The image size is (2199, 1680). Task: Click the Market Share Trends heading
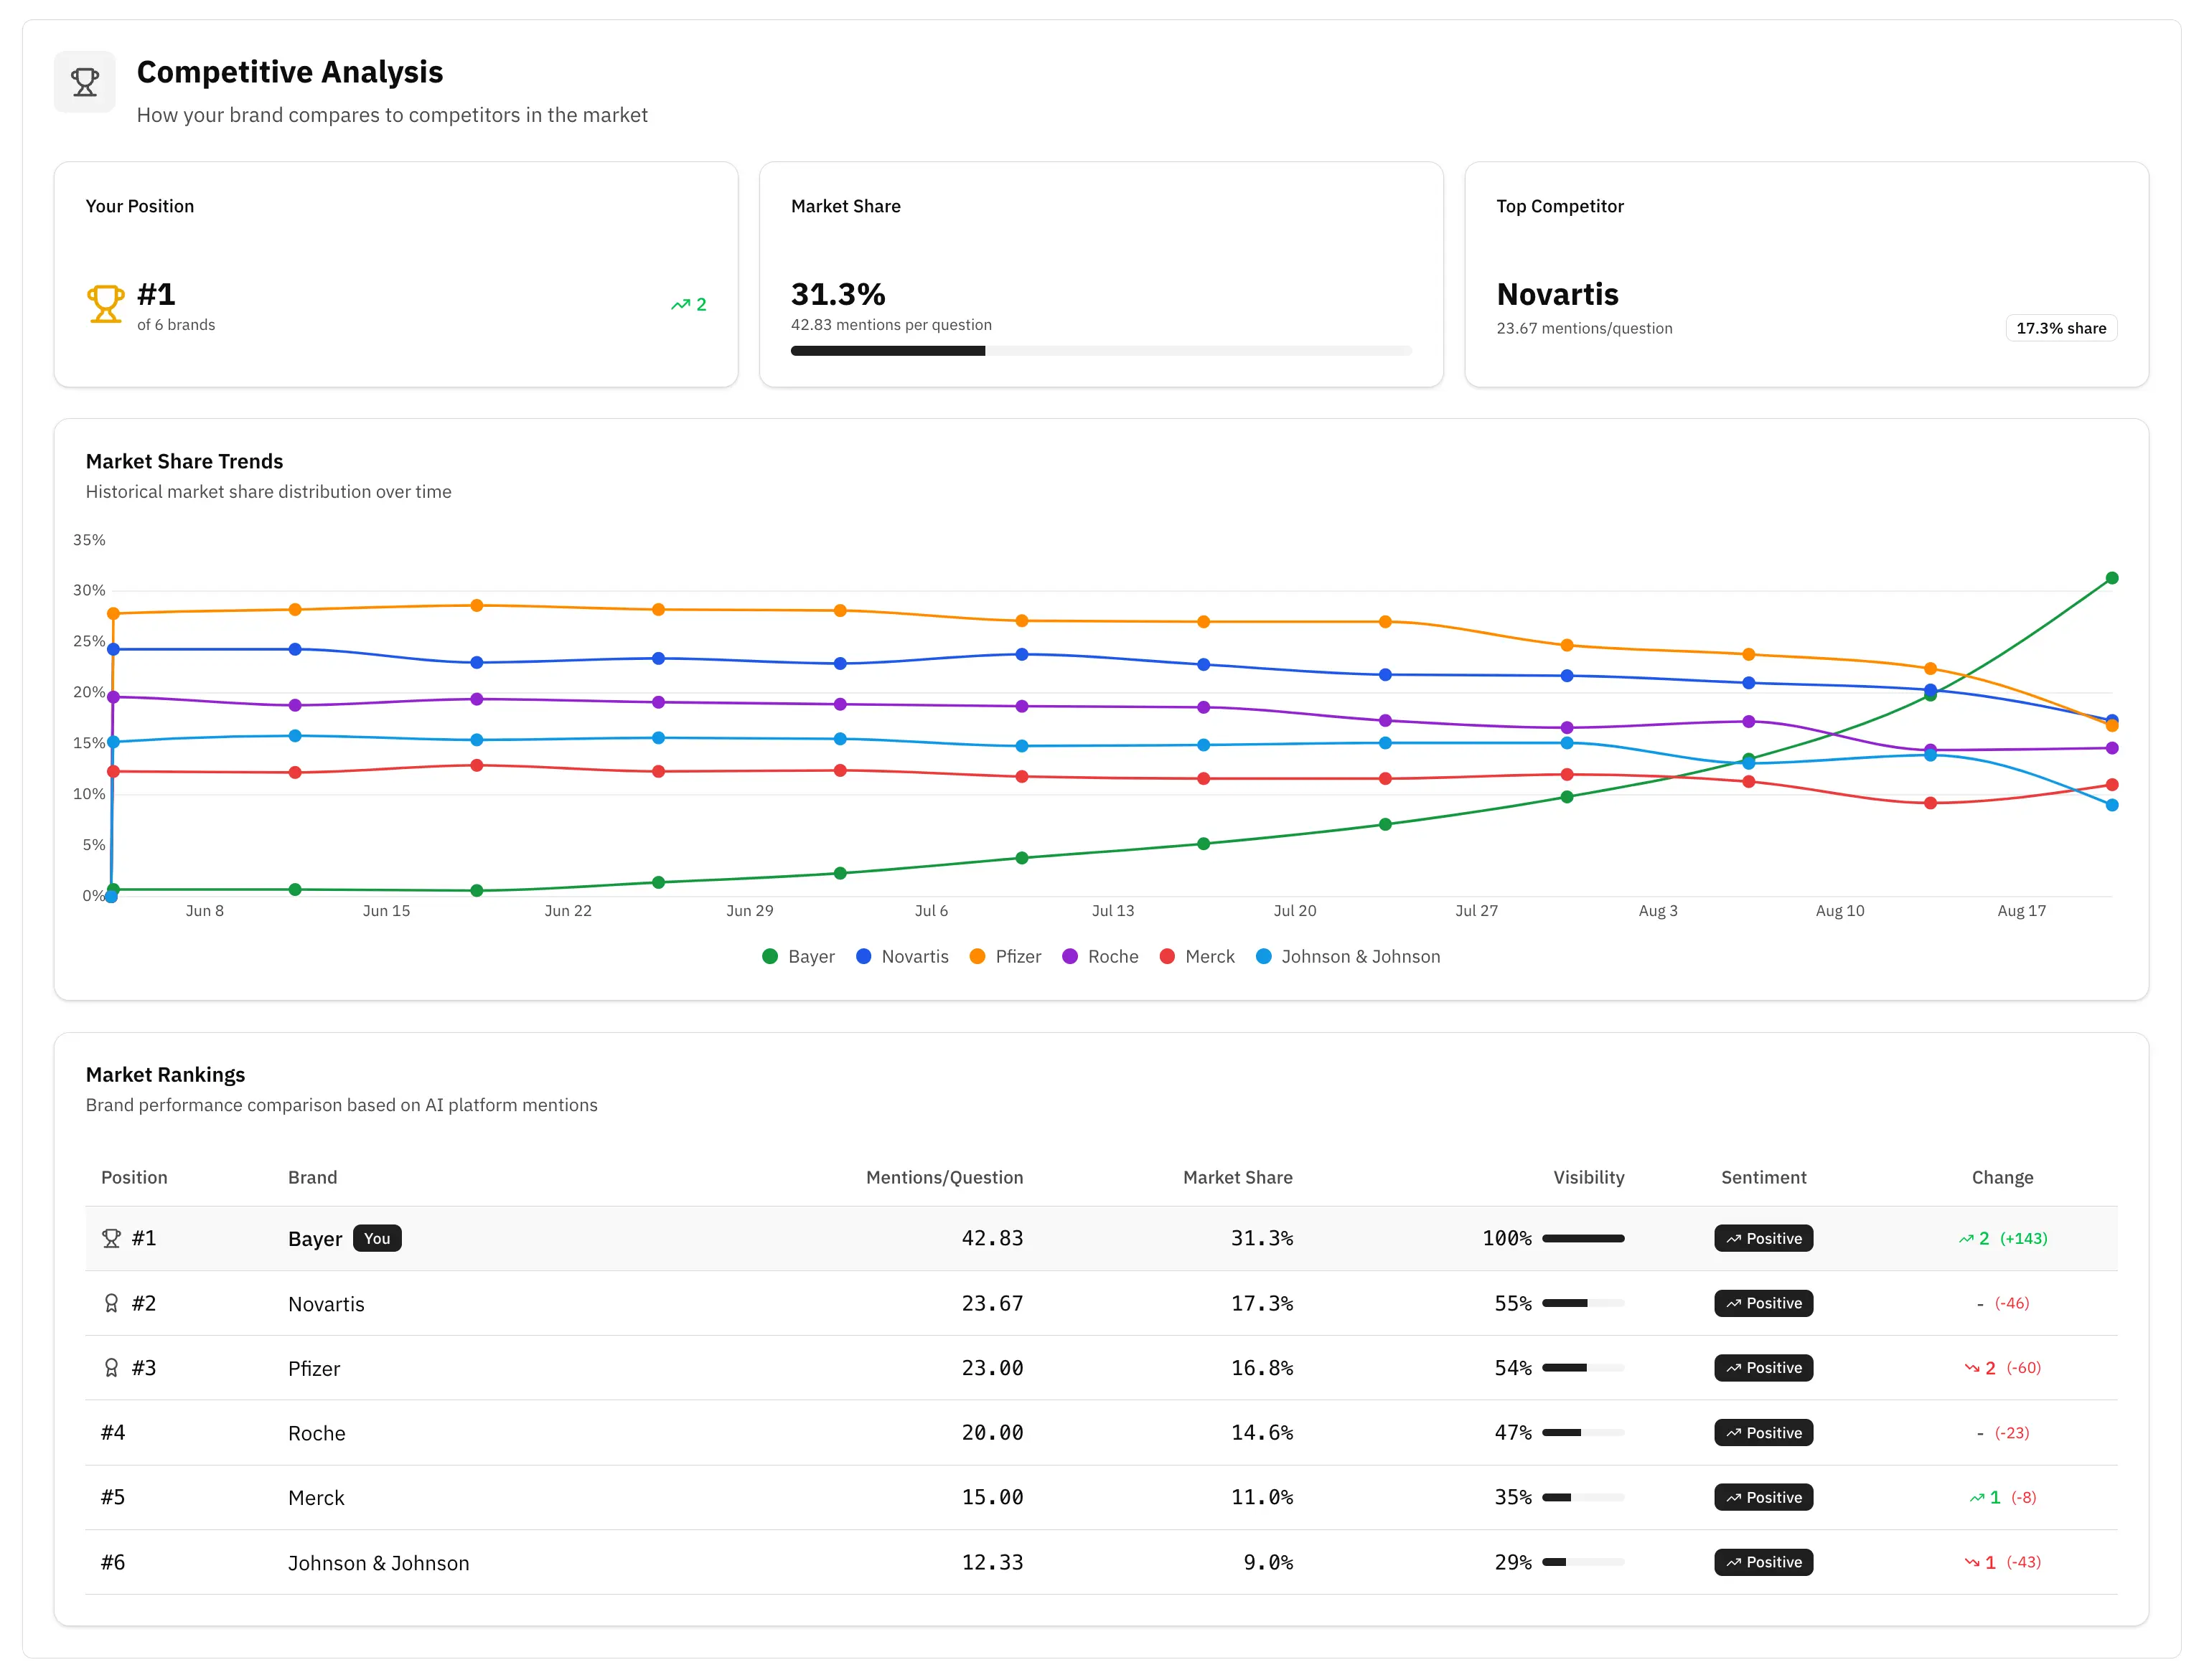point(184,461)
